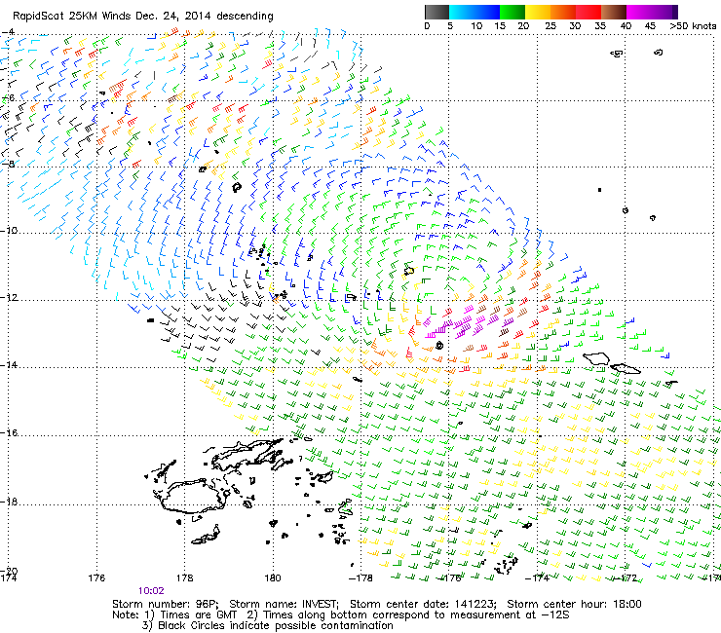
Task: Click the "0" legend scale label
Action: click(427, 26)
